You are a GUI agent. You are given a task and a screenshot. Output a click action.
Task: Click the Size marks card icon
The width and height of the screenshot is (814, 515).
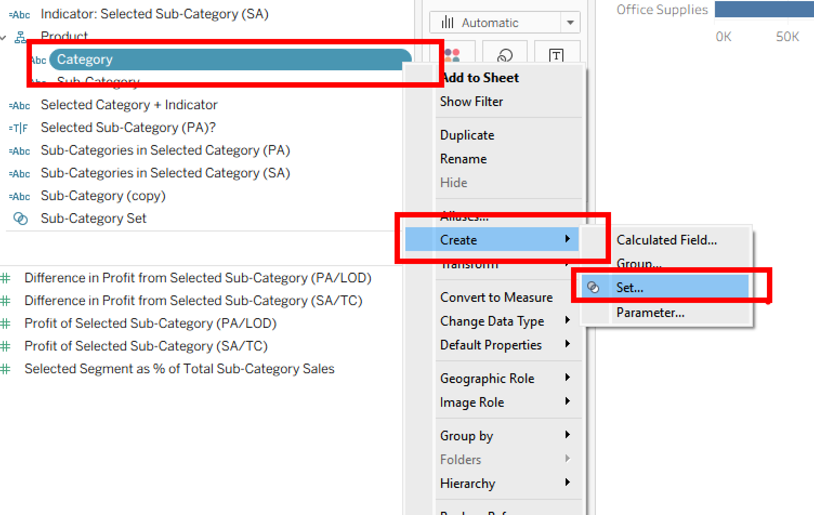pos(504,55)
